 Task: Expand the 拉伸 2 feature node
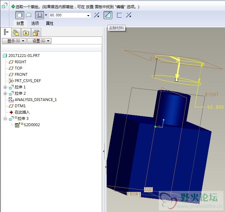[x=5, y=94]
